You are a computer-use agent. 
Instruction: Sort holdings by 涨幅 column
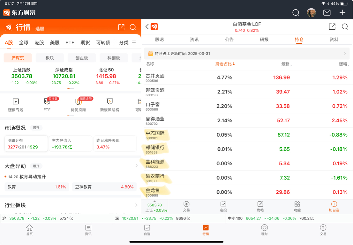coord(344,64)
